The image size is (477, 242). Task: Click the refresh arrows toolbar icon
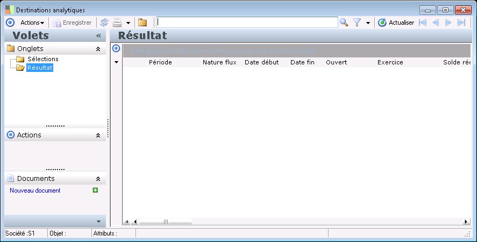104,23
